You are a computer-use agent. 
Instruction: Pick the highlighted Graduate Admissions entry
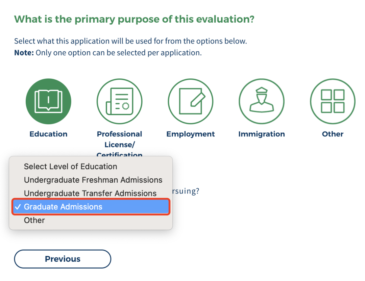[91, 207]
